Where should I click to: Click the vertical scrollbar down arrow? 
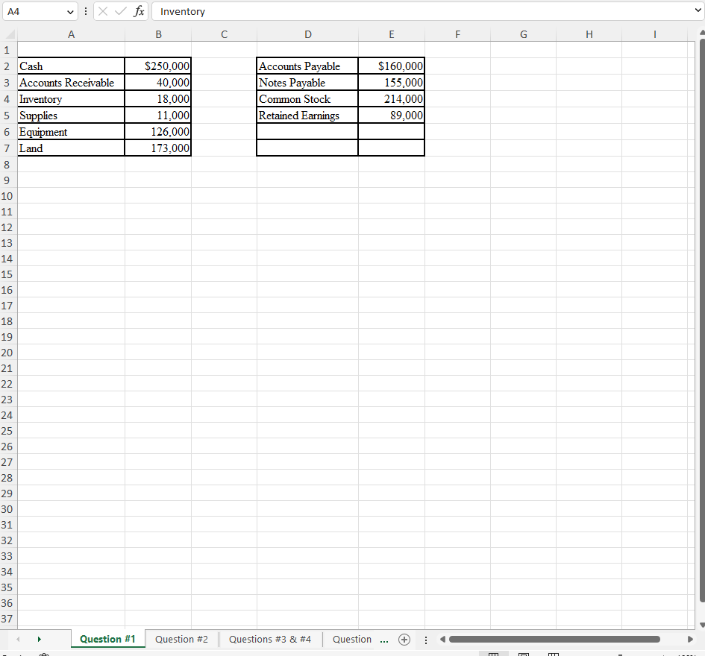click(x=702, y=625)
